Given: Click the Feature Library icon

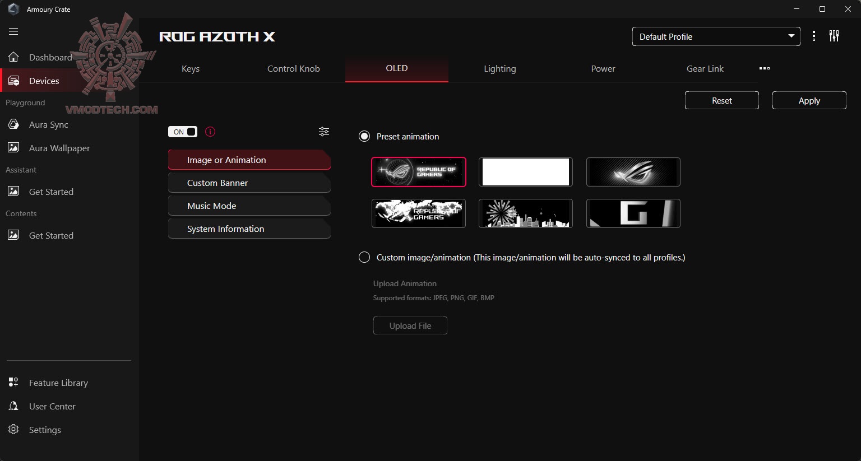Looking at the screenshot, I should click(13, 383).
